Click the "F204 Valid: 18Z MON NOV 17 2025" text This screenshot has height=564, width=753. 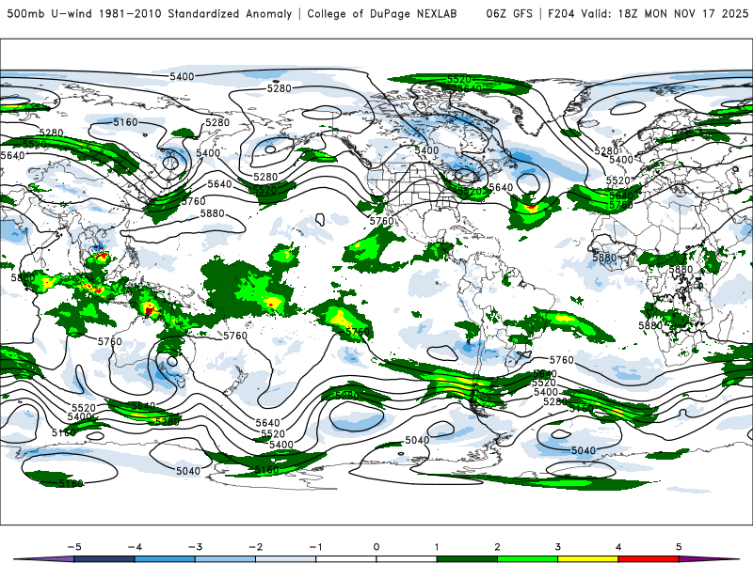[x=648, y=13]
